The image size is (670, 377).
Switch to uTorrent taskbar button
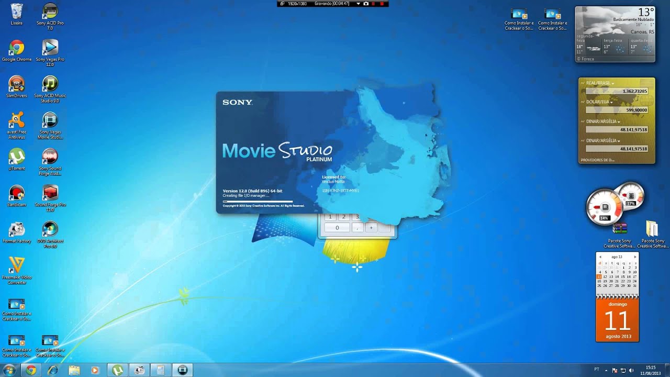(118, 370)
